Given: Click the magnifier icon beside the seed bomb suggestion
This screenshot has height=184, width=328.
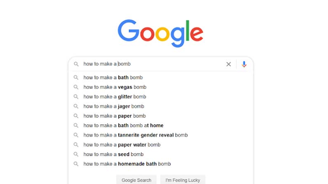Looking at the screenshot, I should [x=76, y=154].
